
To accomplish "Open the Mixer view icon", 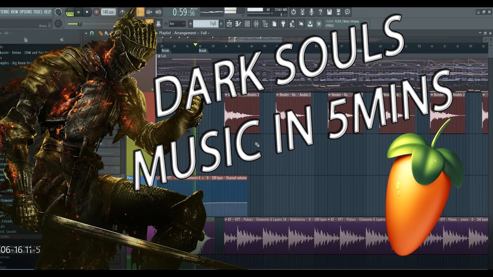I will click(x=256, y=24).
